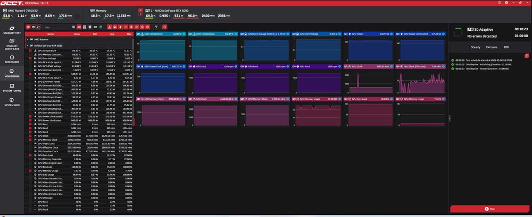Screen dimensions: 532x217
Task: Sort table by Avg column
Action: [x=112, y=34]
